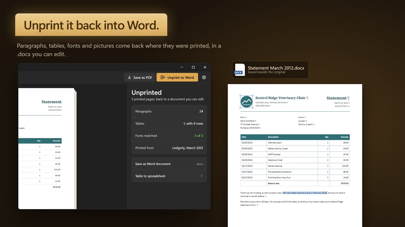Click 'Kestrel Ridge Veterinary Clinic' heading in document
This screenshot has width=405, height=227.
281,98
